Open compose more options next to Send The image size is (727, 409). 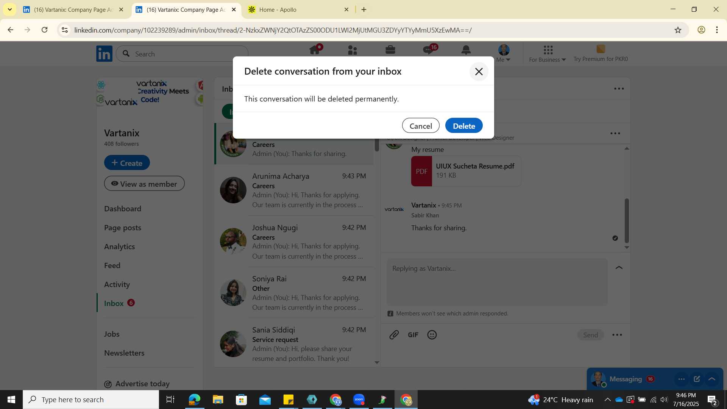[617, 335]
